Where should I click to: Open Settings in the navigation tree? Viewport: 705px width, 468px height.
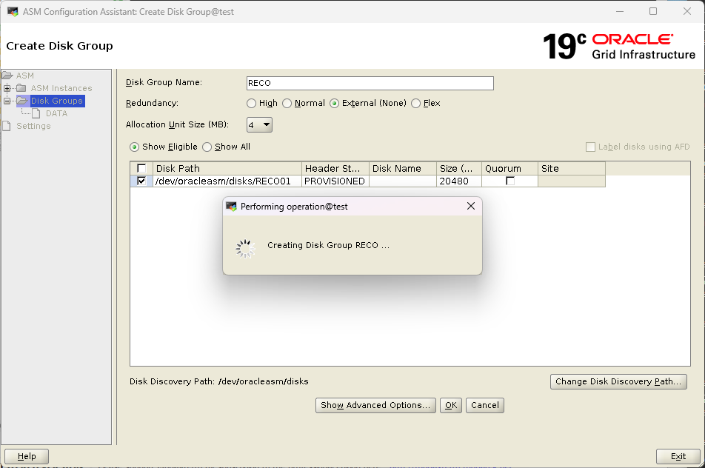click(33, 126)
